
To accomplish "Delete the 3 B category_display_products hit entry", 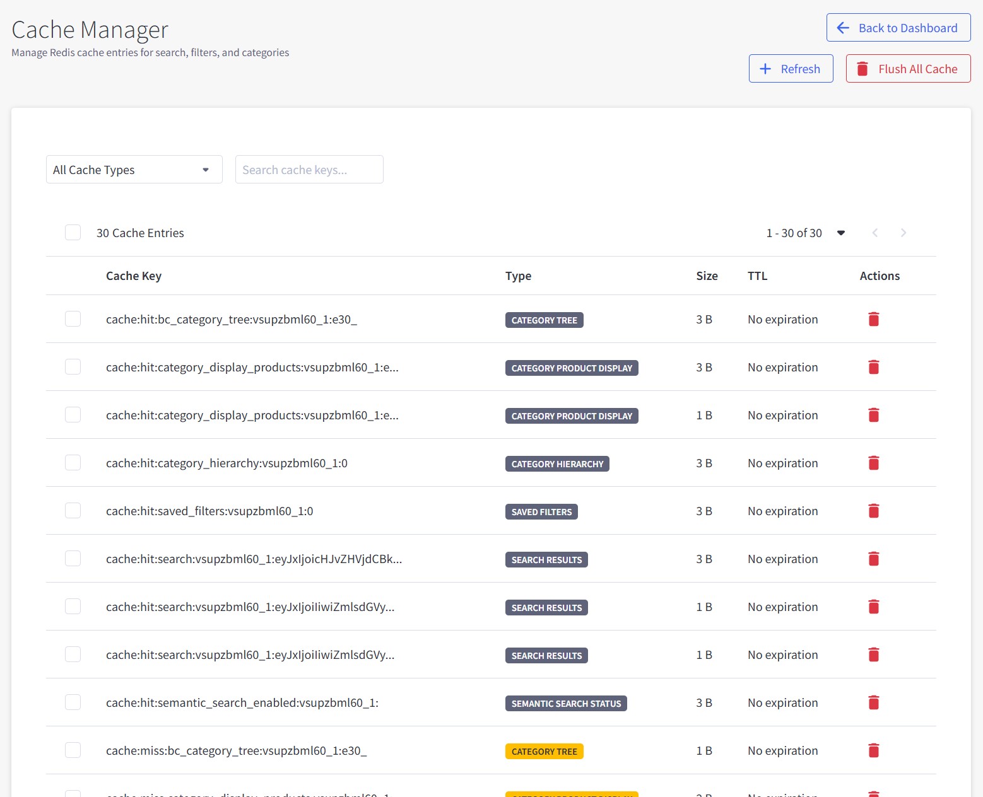I will pyautogui.click(x=873, y=367).
